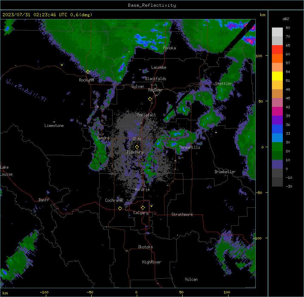Select the yellow diamond marker below RedDeer
This screenshot has width=304, height=297.
tap(150, 99)
